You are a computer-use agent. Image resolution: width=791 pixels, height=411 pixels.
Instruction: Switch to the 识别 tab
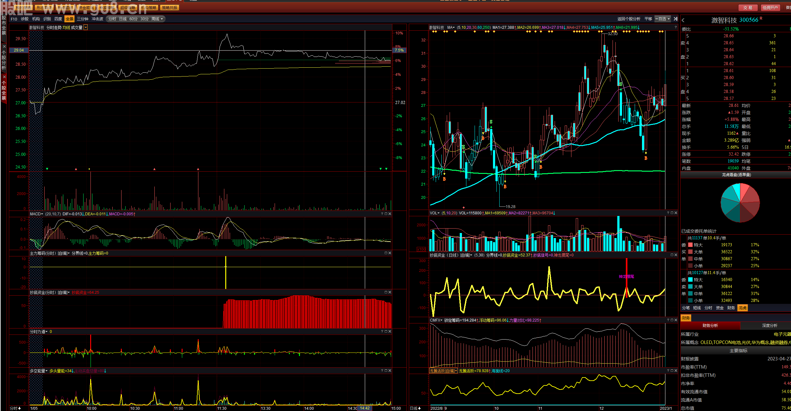[47, 19]
